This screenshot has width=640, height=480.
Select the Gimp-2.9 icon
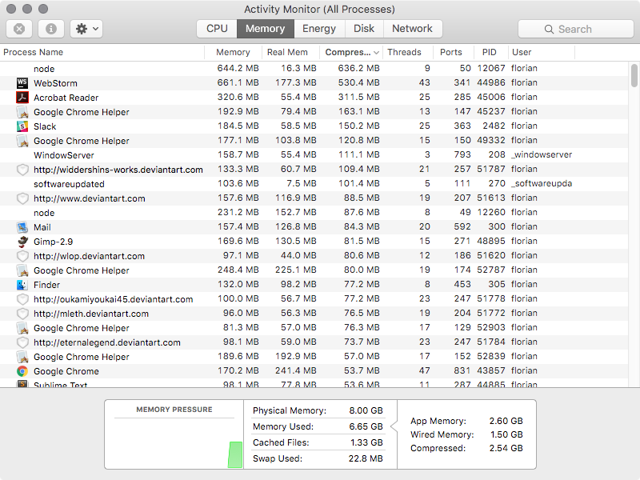(22, 242)
